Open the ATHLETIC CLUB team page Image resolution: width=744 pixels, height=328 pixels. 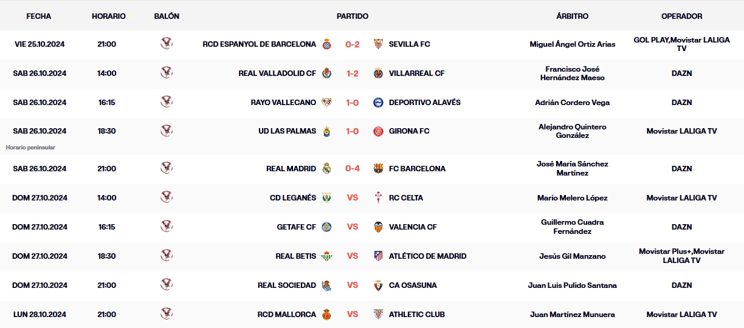pos(416,315)
